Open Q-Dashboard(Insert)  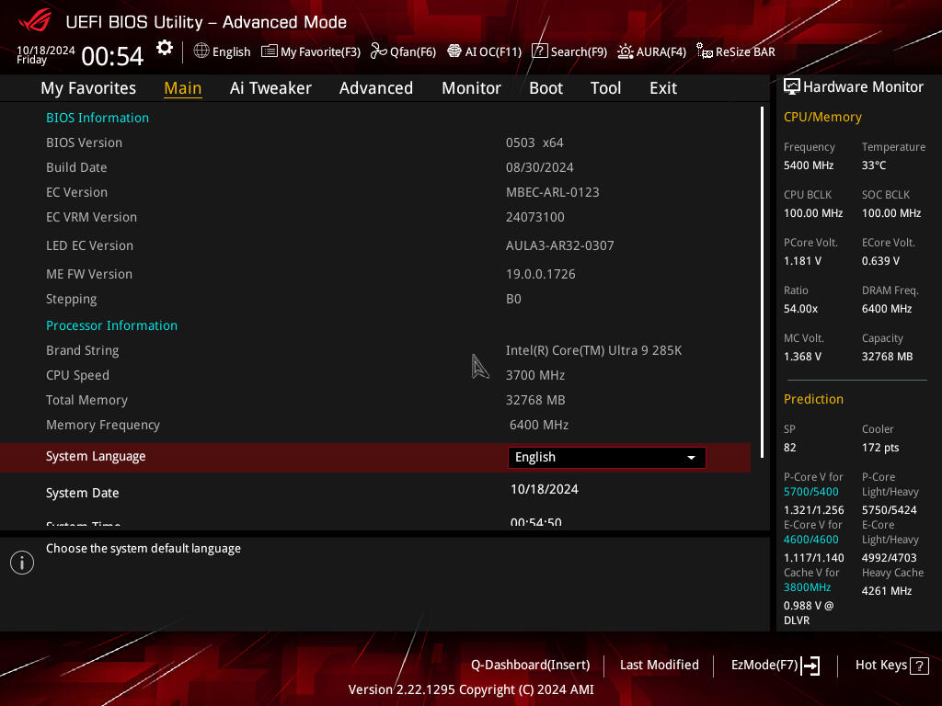point(531,666)
